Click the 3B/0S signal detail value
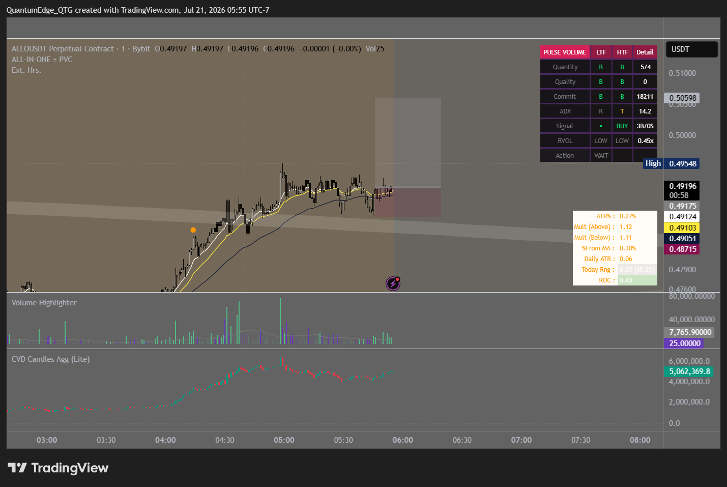727x487 pixels. [x=645, y=126]
